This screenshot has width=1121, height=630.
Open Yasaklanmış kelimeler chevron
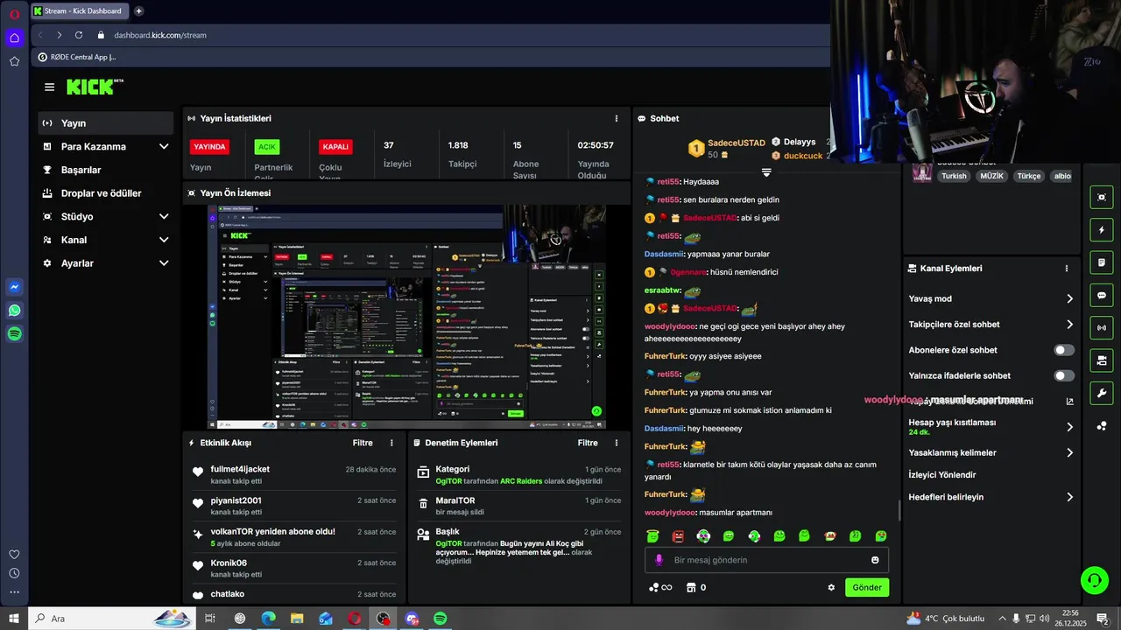[x=1069, y=453]
